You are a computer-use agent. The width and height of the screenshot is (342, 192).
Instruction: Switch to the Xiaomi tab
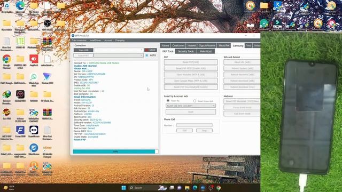165,45
